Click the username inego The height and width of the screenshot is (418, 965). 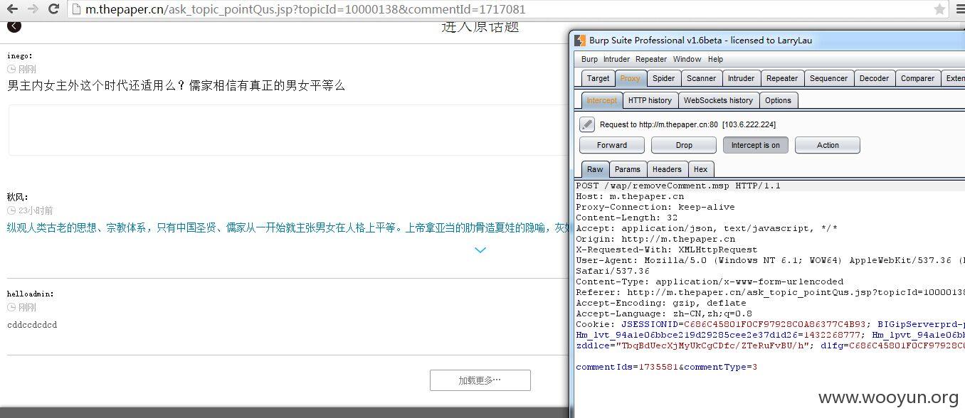[19, 55]
